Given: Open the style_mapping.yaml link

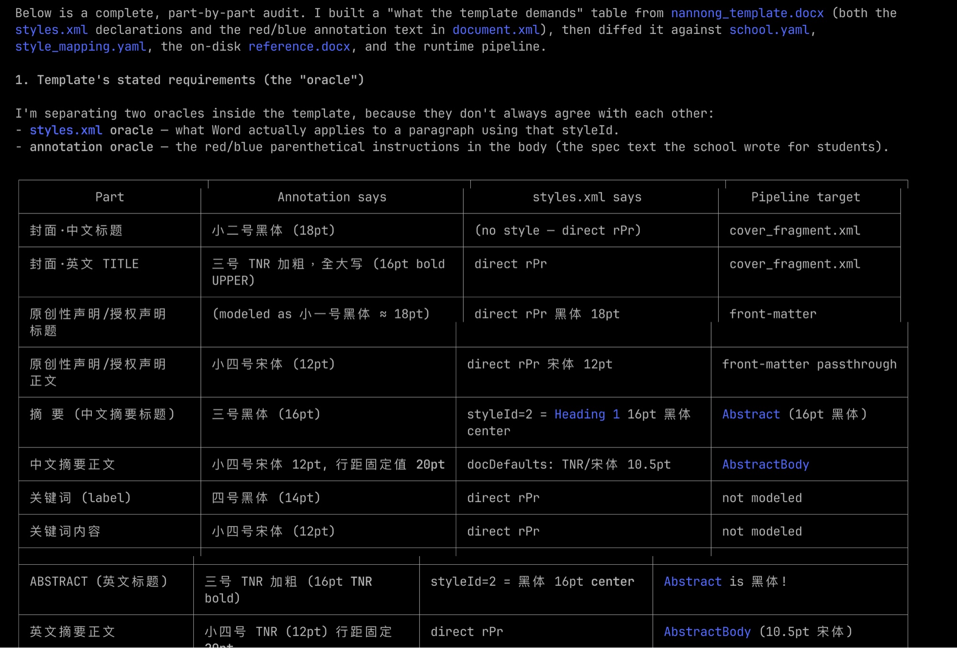Looking at the screenshot, I should click(80, 46).
